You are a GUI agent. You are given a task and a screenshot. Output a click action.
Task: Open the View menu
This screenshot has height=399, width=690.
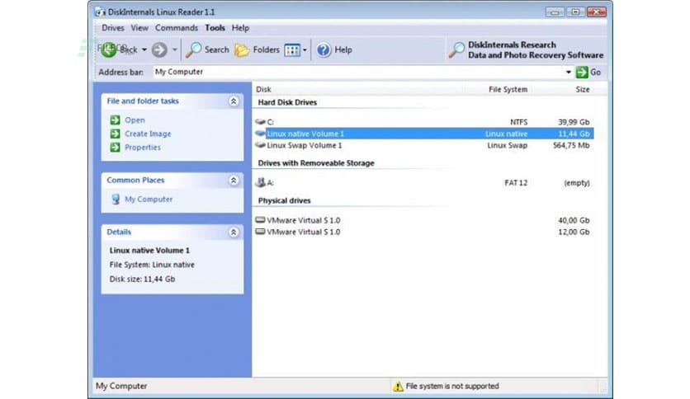[139, 28]
